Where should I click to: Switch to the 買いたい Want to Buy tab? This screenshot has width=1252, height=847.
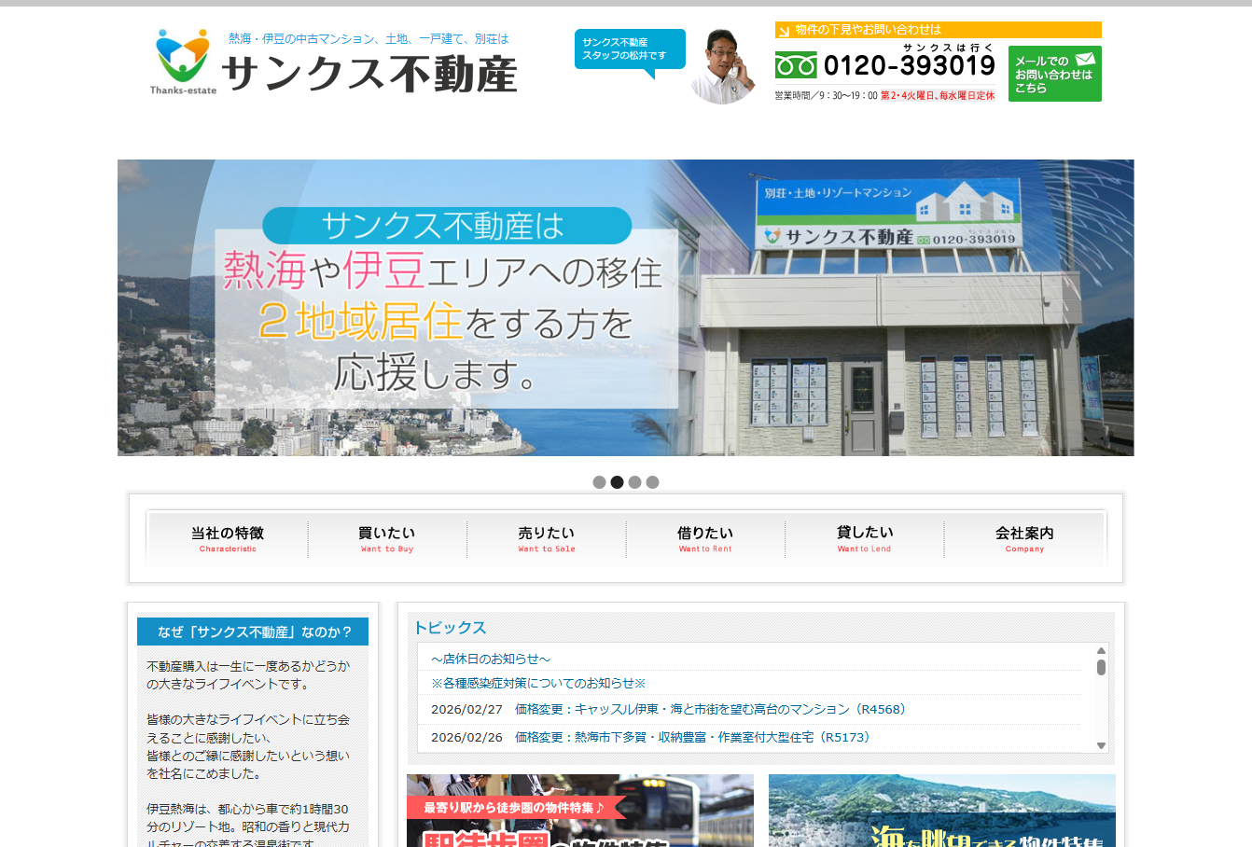386,538
